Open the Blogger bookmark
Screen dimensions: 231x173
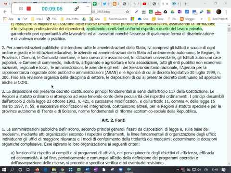(x=187, y=19)
